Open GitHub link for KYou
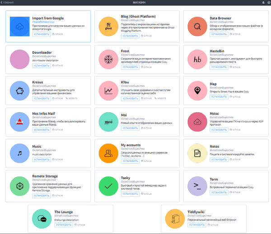Screen dimensions: 271x234 (146, 98)
